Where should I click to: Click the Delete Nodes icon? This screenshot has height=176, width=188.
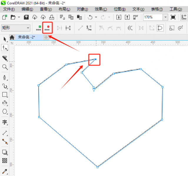(47, 28)
